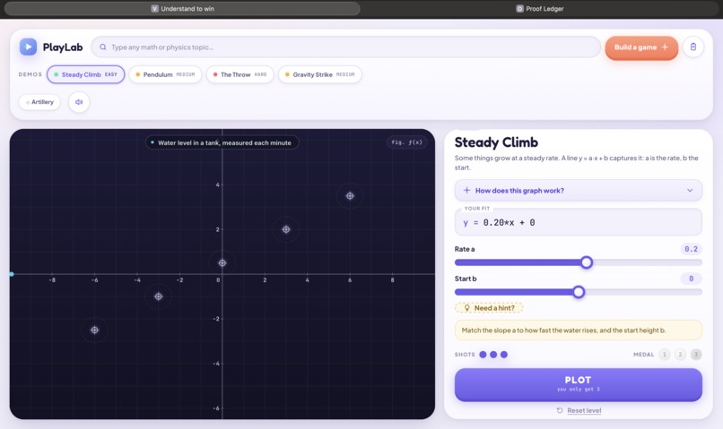723x429 pixels.
Task: Click the Rate a slider handle
Action: pyautogui.click(x=587, y=262)
